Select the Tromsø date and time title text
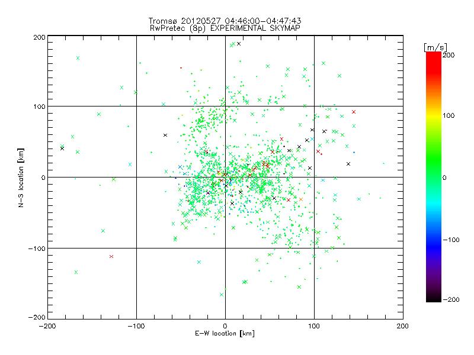 tap(225, 21)
